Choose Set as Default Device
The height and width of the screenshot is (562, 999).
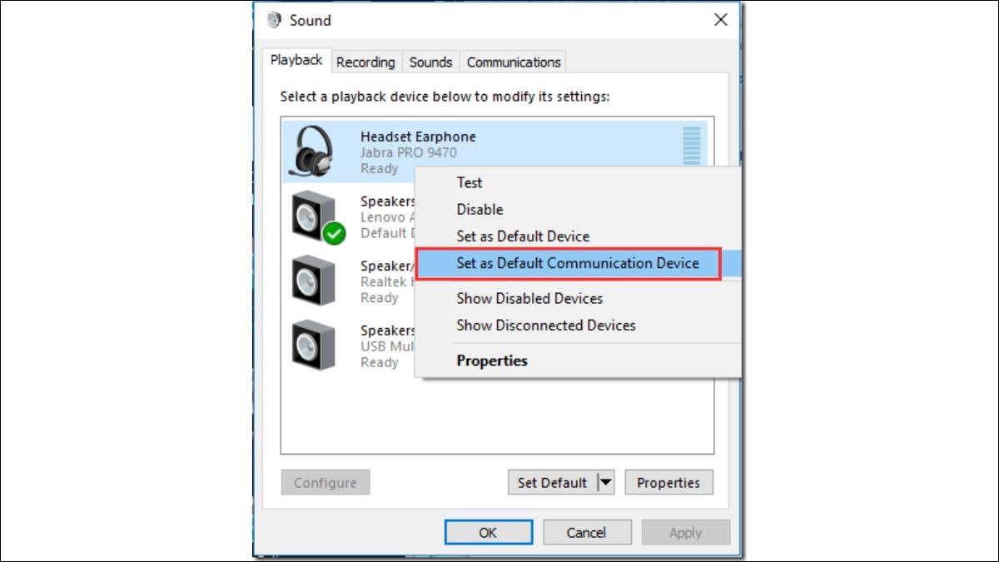(x=523, y=236)
